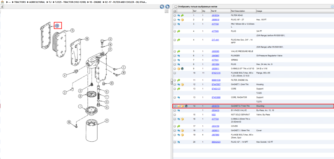The image size is (334, 159).
Task: Click the blue back arrow for PLUNGER
Action: 179,56
